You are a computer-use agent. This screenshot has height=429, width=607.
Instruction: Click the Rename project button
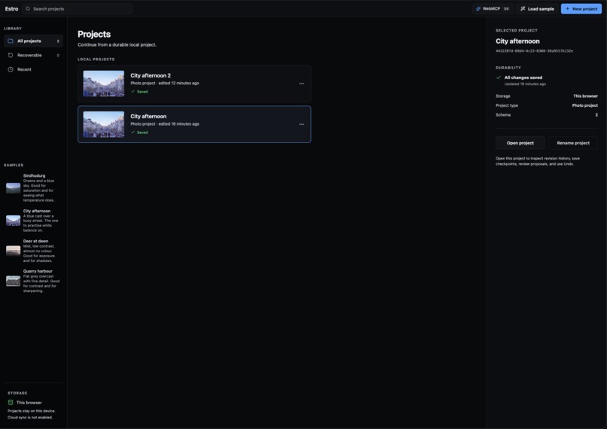(573, 143)
